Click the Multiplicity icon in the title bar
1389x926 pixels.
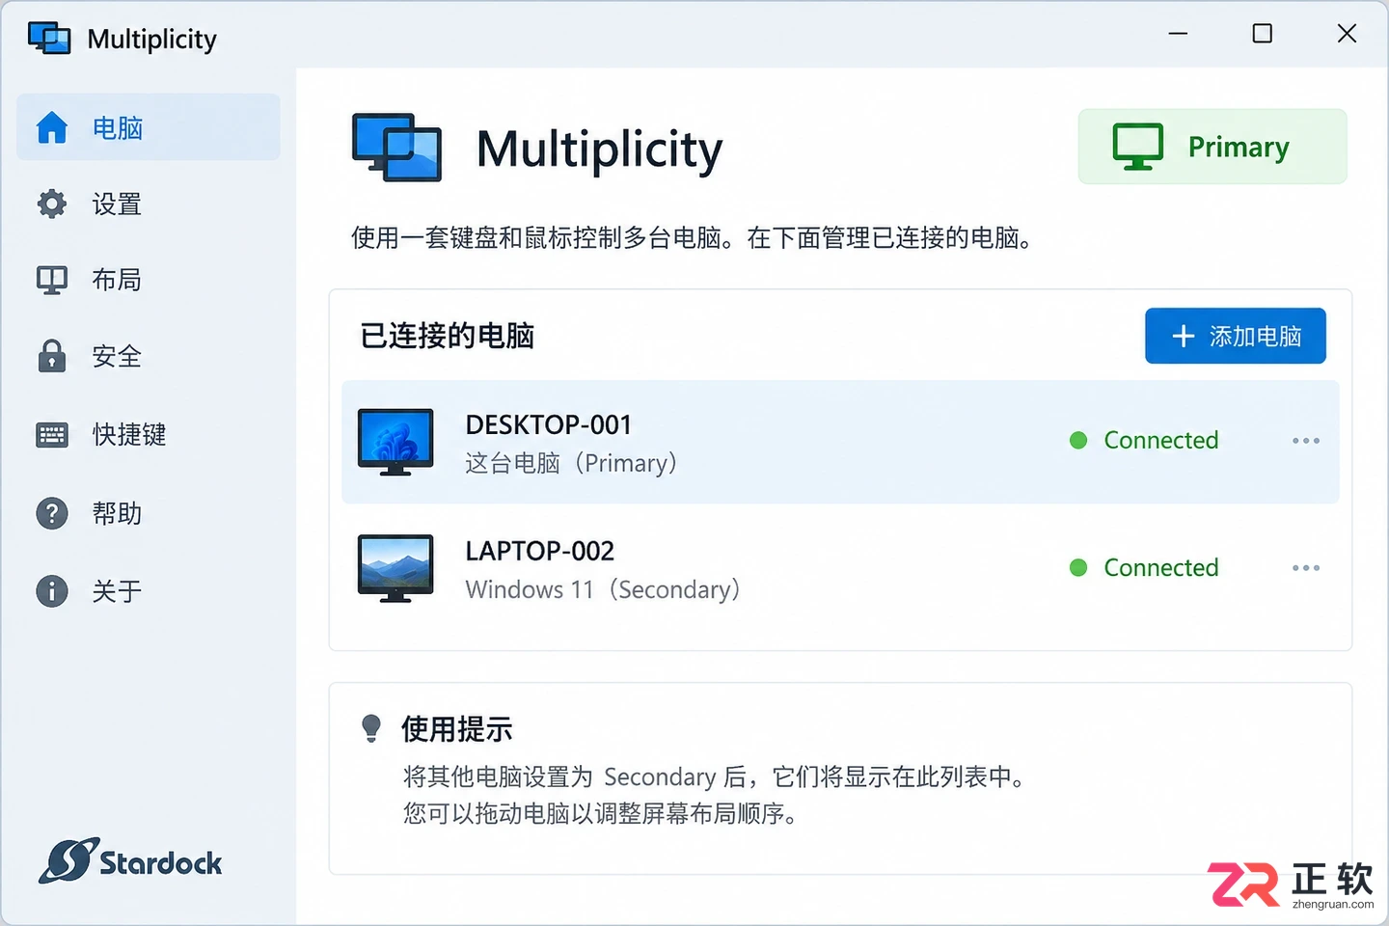pos(49,38)
